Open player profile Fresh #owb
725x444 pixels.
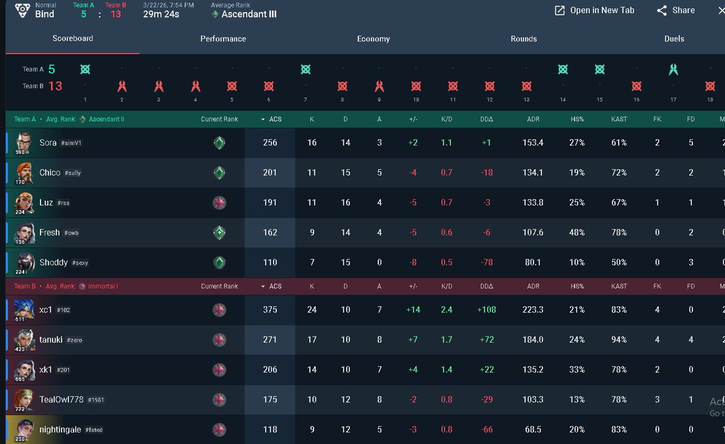(59, 232)
